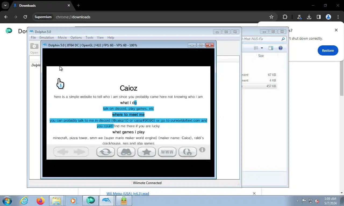Open the Dolphin File menu
This screenshot has width=344, height=206.
click(x=33, y=38)
